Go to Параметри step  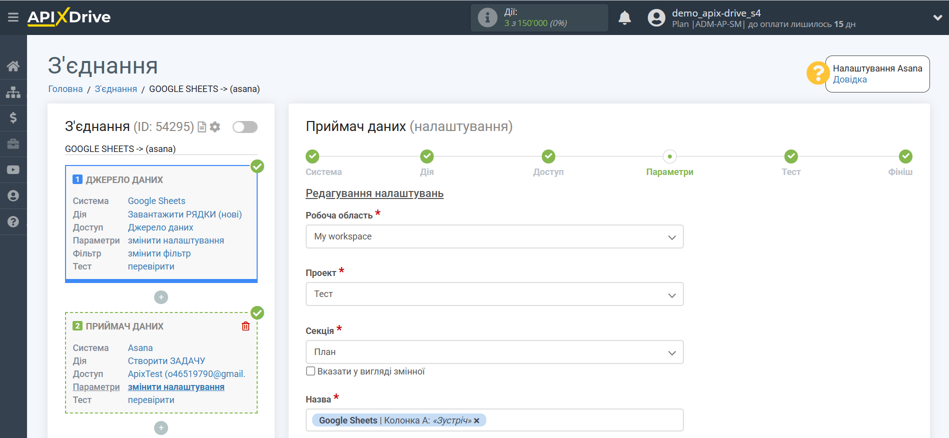[x=670, y=156]
